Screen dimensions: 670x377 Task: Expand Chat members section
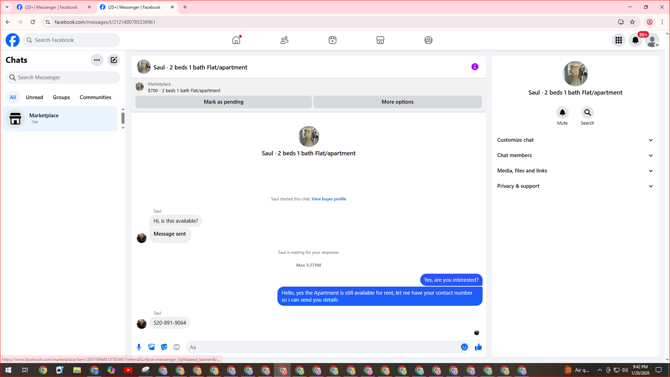[x=575, y=155]
